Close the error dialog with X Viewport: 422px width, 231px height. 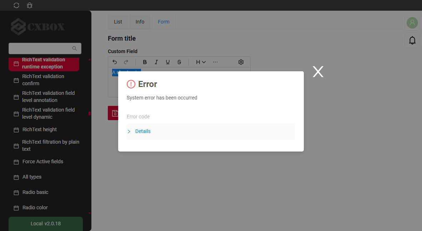tap(318, 72)
